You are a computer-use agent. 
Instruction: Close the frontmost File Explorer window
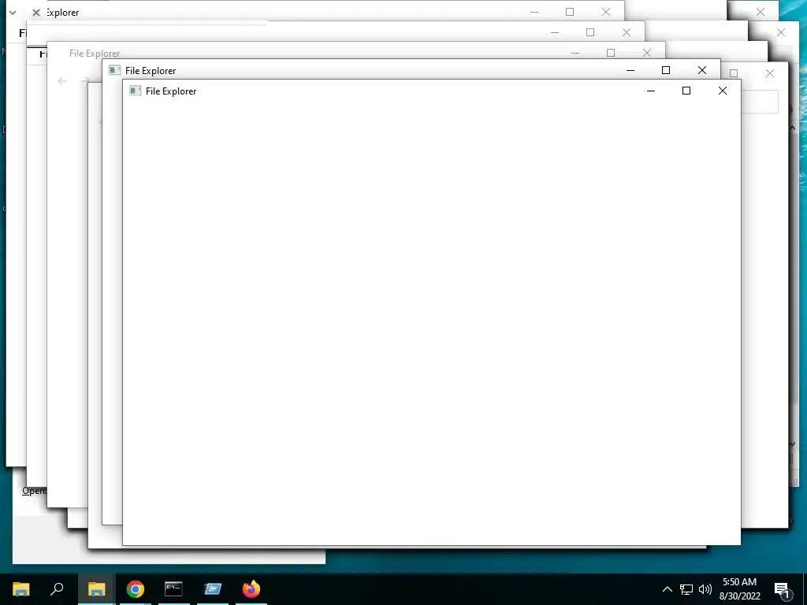pyautogui.click(x=723, y=91)
